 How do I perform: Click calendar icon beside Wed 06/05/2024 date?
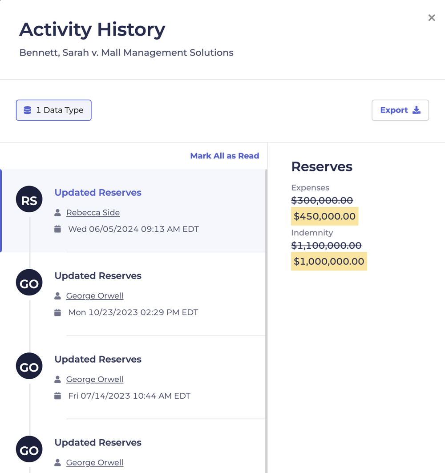(x=57, y=229)
